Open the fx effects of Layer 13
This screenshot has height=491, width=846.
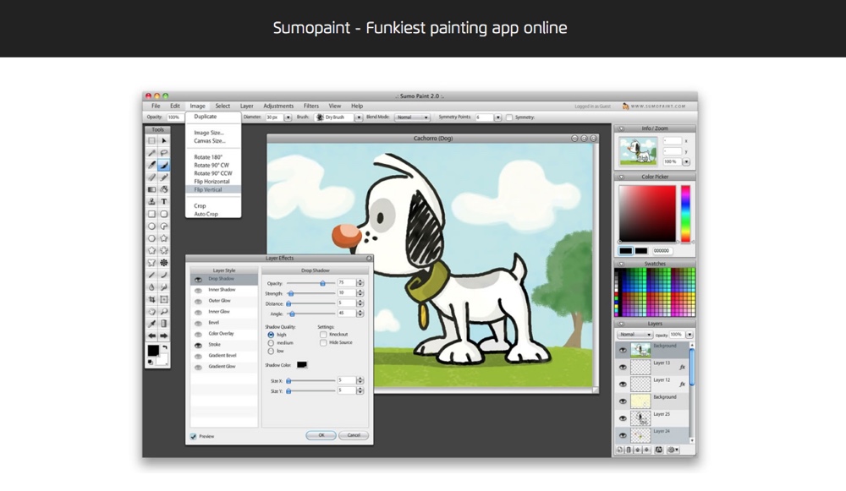click(x=682, y=367)
